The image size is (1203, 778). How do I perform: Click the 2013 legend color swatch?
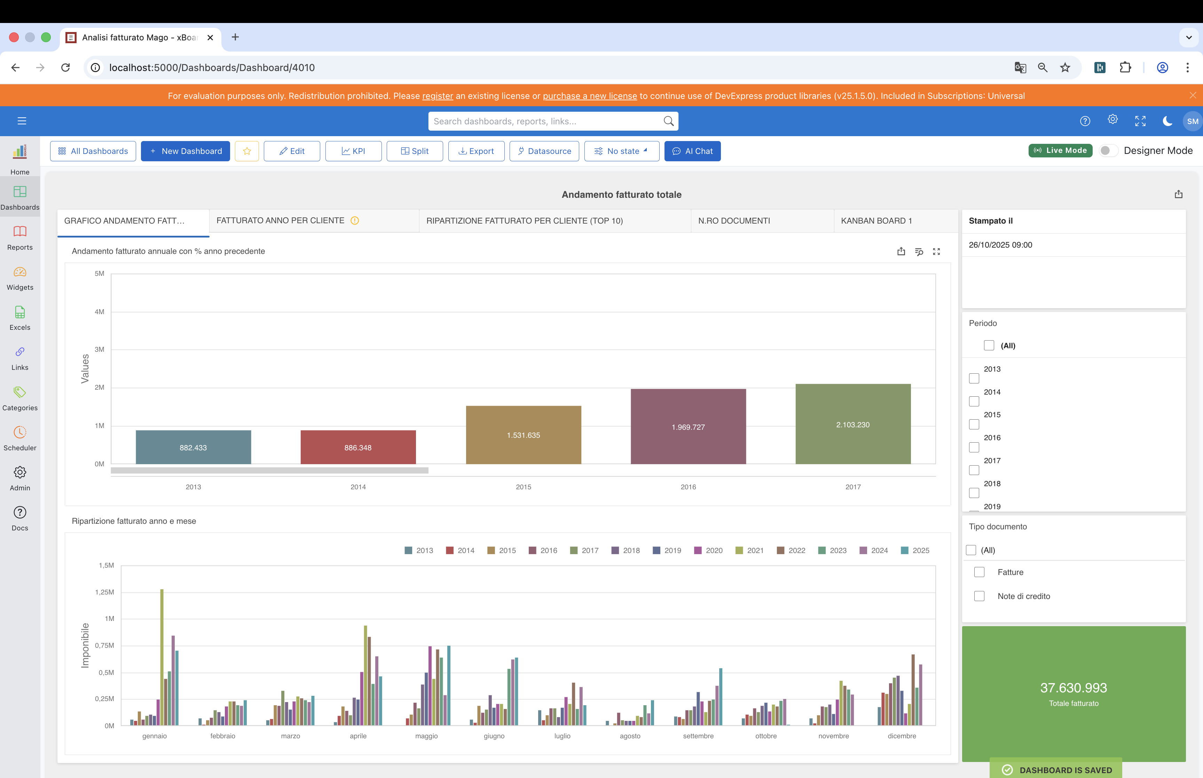(x=408, y=551)
